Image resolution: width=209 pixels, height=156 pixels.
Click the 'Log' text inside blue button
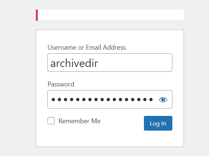[155, 124]
